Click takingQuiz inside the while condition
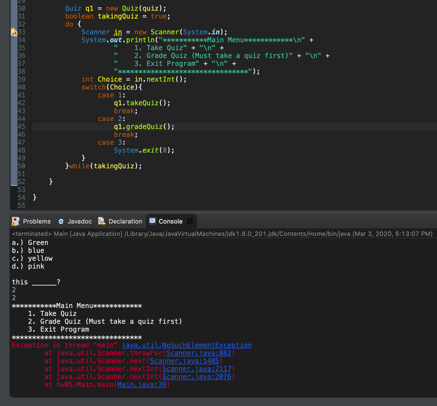The image size is (437, 406). [x=114, y=166]
